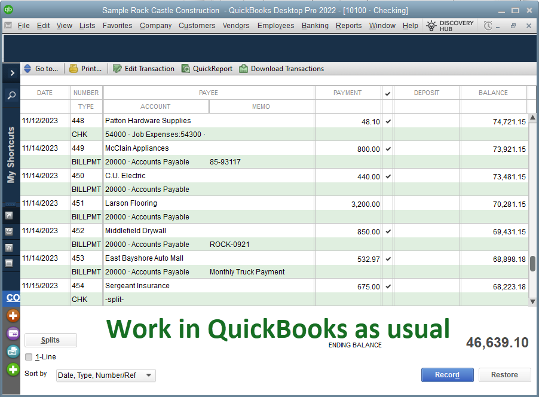
Task: Toggle cleared mark for Larson Flooring row
Action: [388, 204]
